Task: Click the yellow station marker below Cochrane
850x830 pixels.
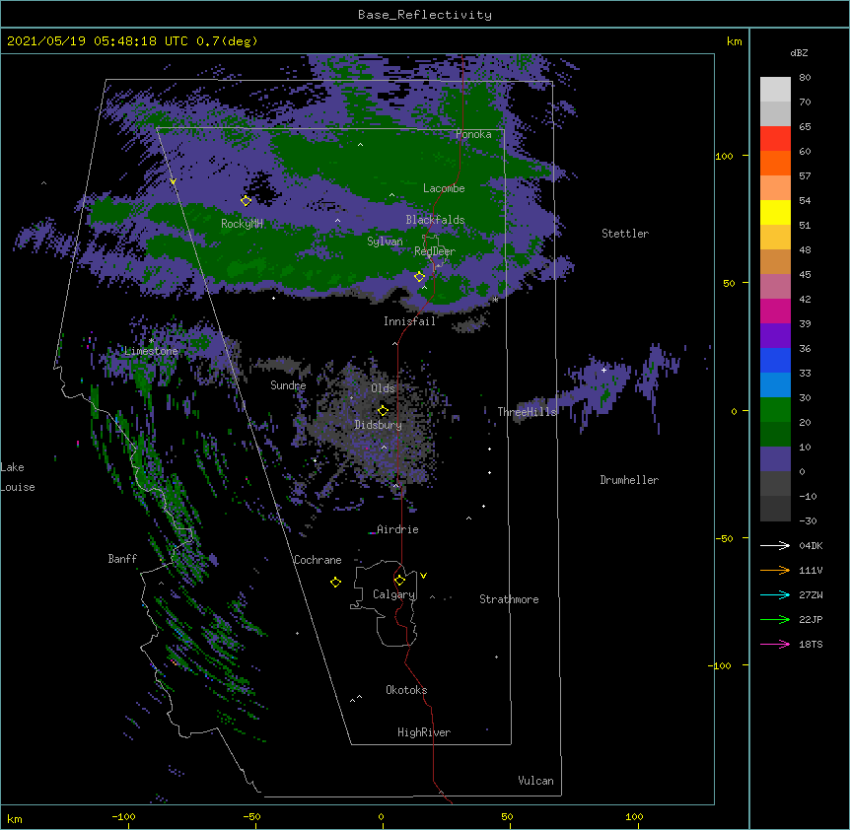Action: point(335,582)
